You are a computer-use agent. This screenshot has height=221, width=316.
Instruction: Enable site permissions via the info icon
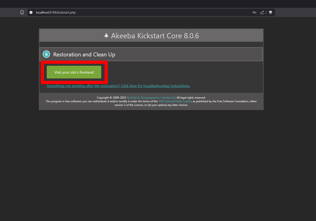coord(31,12)
